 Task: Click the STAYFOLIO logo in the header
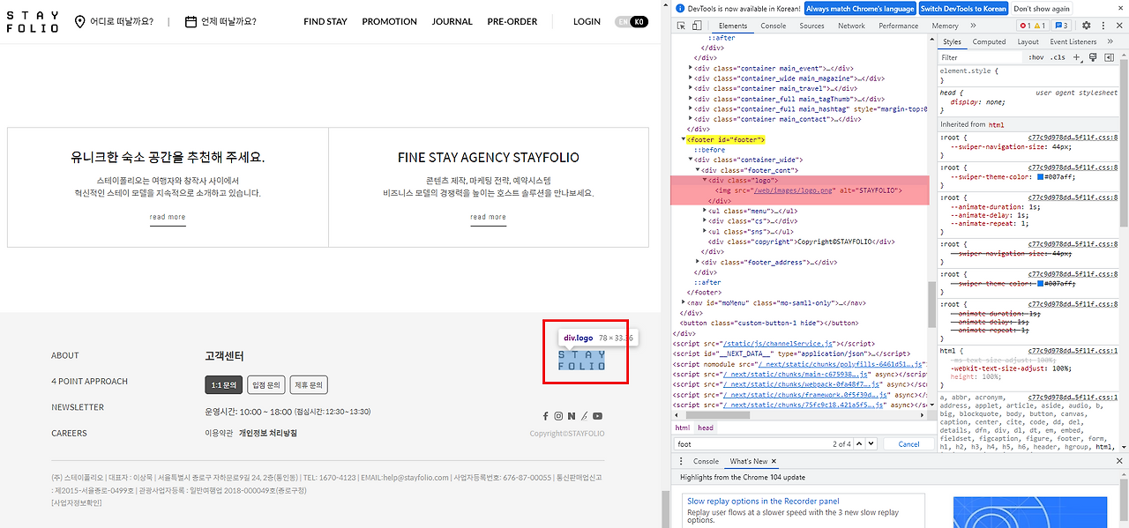click(x=33, y=22)
